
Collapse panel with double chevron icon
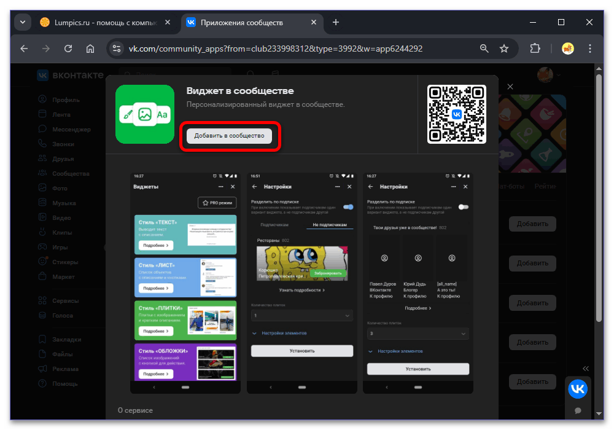[585, 369]
